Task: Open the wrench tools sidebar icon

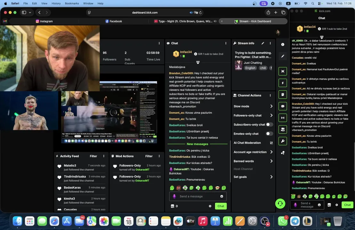Action: click(x=283, y=141)
